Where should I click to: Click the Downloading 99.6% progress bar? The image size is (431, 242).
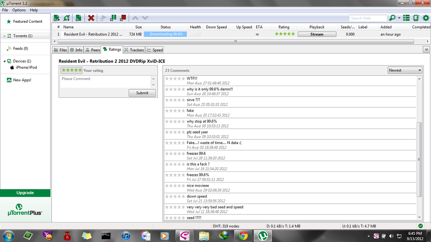165,34
